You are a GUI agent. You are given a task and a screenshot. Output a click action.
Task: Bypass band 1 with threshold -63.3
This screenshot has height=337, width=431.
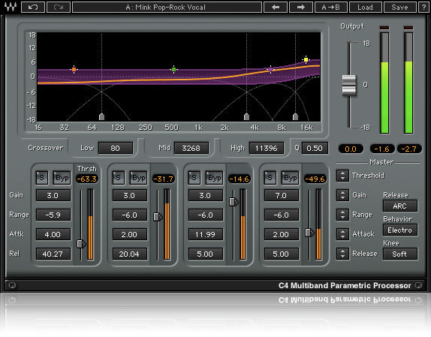click(x=62, y=178)
